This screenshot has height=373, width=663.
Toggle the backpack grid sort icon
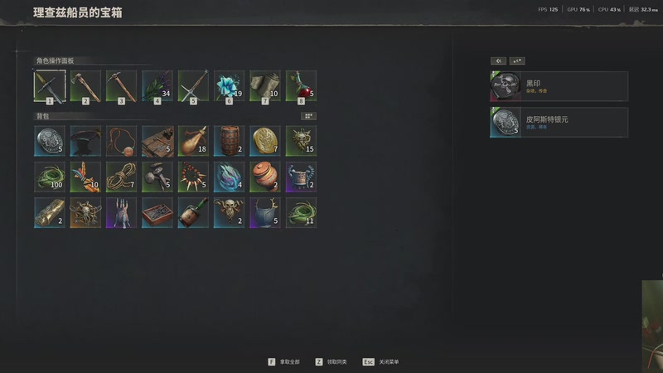[x=308, y=116]
